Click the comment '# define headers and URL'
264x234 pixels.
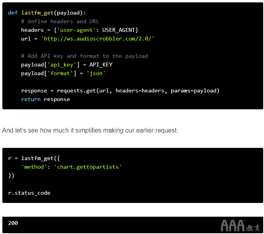point(60,22)
